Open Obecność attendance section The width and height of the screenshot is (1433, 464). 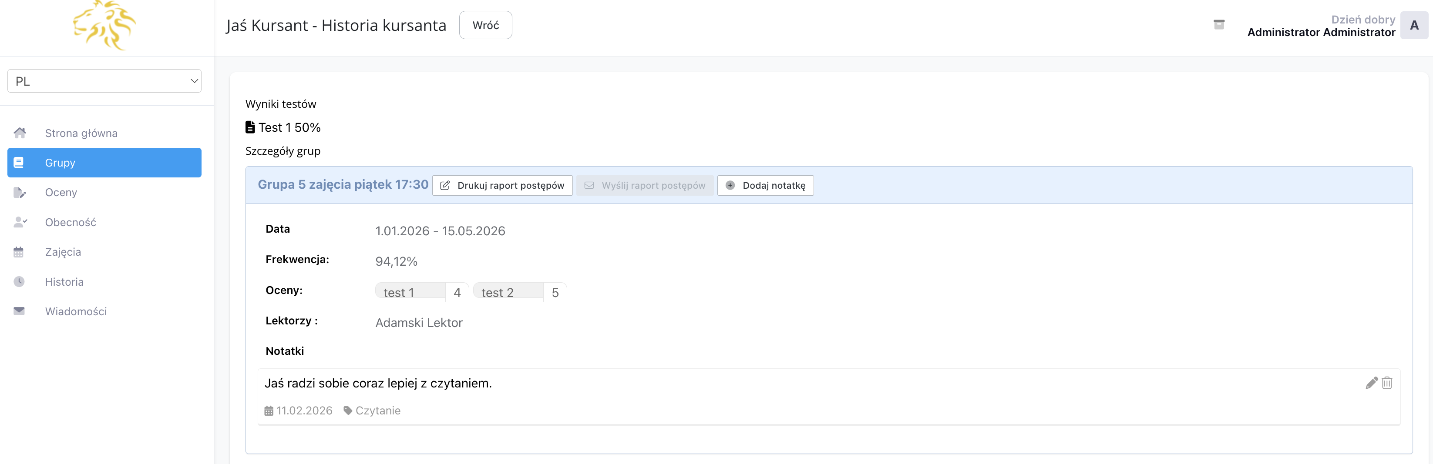(x=71, y=222)
